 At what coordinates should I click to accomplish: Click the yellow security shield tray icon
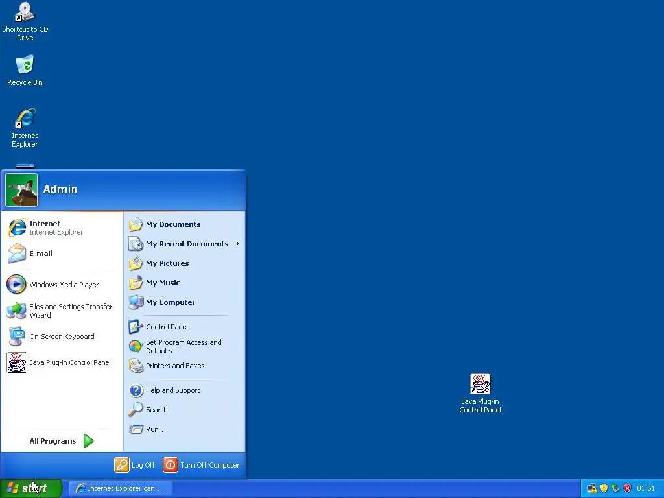[x=604, y=489]
